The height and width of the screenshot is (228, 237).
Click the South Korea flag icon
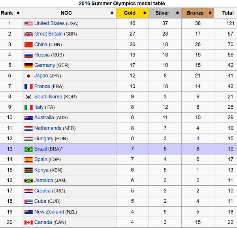(x=28, y=97)
